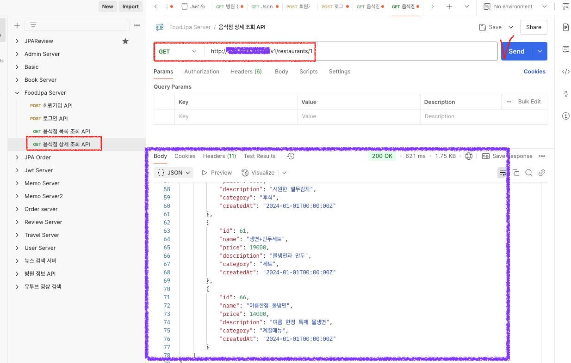The height and width of the screenshot is (363, 571).
Task: Expand the Basic collection
Action: [x=17, y=67]
